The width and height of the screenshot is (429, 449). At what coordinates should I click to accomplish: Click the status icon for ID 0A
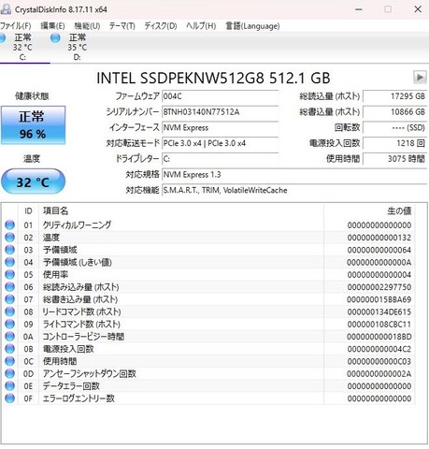click(10, 337)
